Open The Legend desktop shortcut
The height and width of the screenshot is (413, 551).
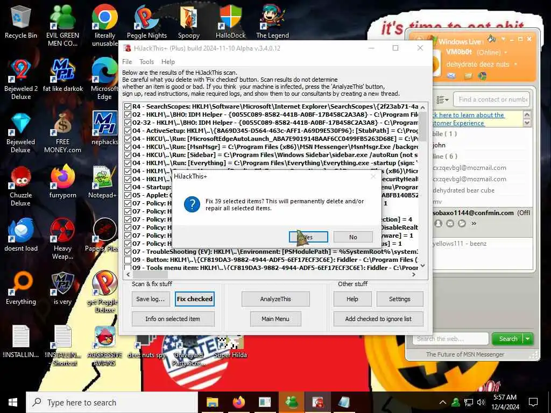coord(272,22)
